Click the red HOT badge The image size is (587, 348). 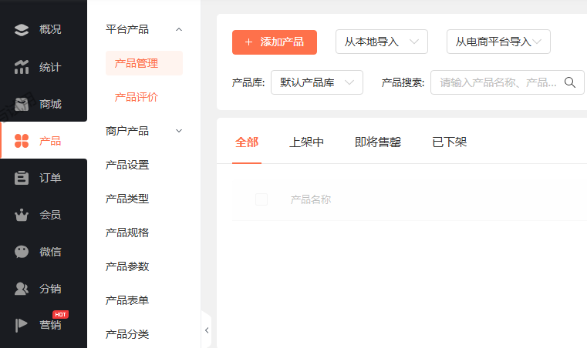point(60,314)
